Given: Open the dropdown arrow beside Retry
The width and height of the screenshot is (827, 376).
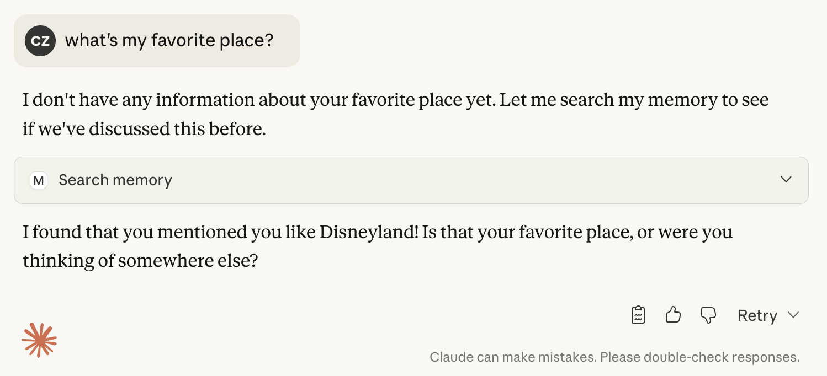Looking at the screenshot, I should [793, 315].
